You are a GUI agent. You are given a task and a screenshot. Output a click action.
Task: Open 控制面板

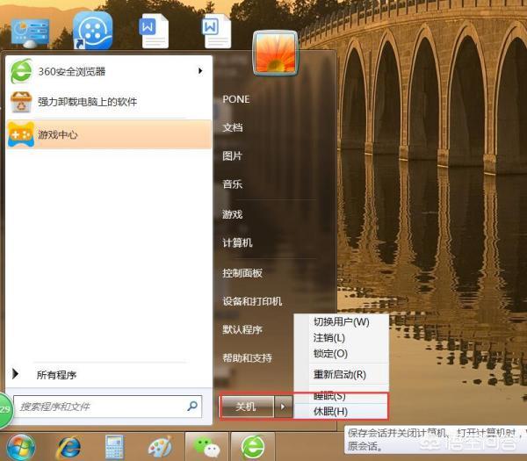pos(242,273)
